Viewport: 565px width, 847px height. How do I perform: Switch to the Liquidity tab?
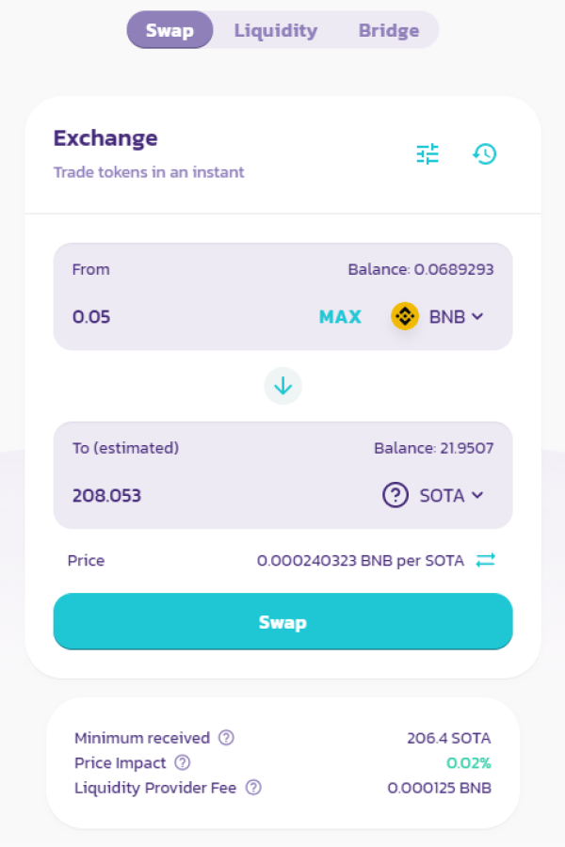(x=276, y=30)
